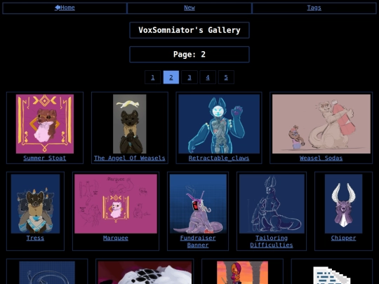Open the red and white spotted thumbnail

[x=145, y=273]
